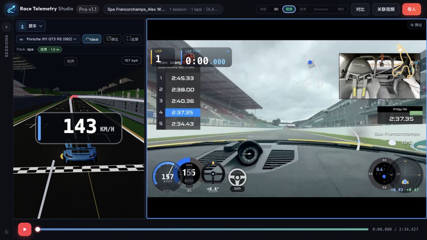This screenshot has height=240, width=427.
Task: Make the 3D view fullscreen with 全屏
Action: tap(132, 39)
